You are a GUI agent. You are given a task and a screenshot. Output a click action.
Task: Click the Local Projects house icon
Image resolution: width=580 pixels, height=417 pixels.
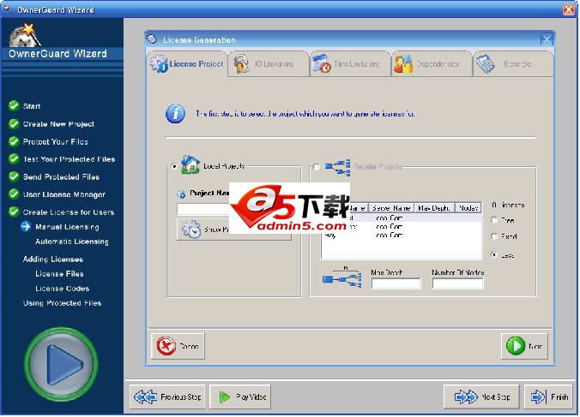[190, 164]
